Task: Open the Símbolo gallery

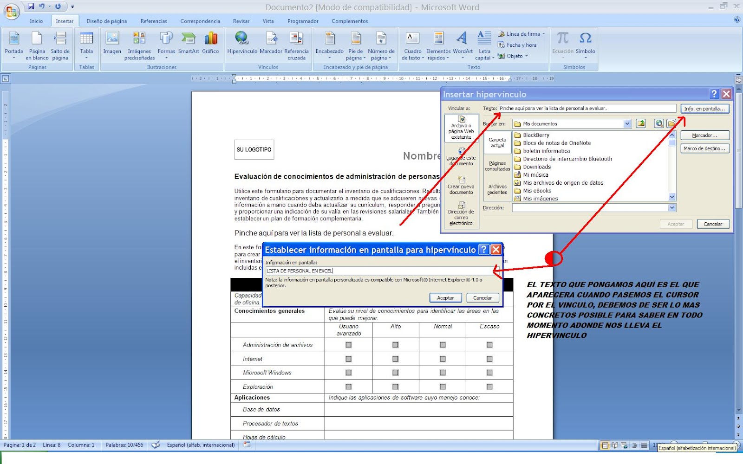Action: (x=586, y=45)
